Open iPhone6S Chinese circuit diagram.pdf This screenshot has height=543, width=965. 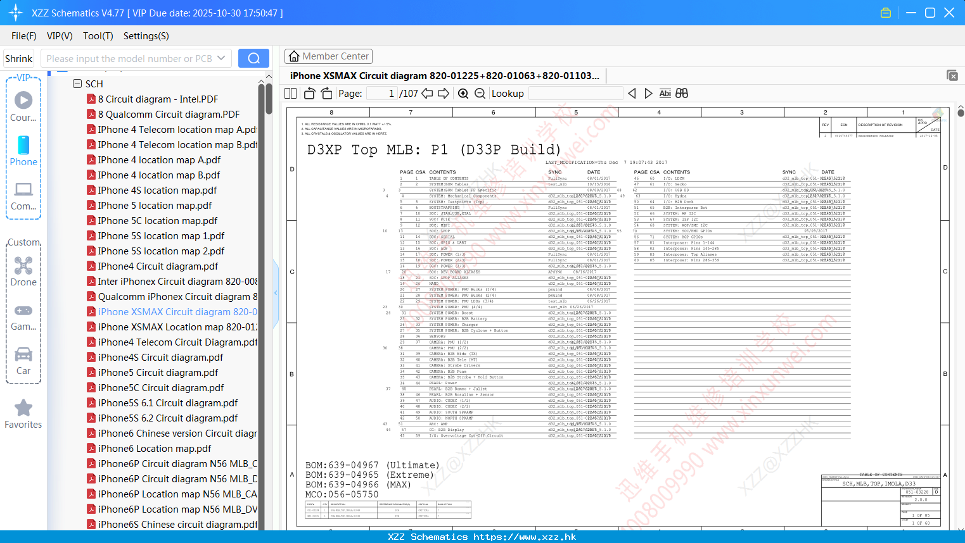172,525
